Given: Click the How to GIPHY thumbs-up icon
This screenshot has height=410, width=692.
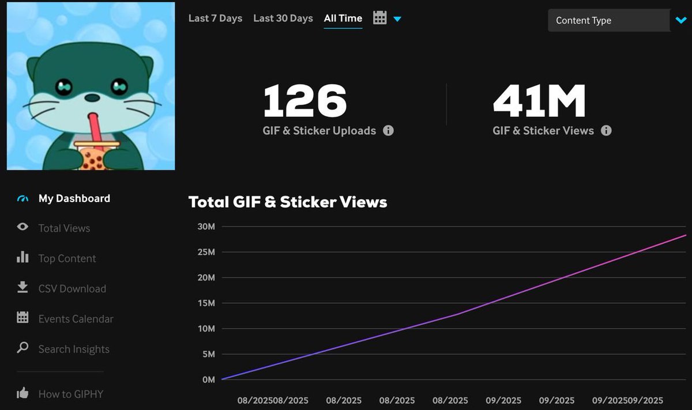Looking at the screenshot, I should (x=22, y=394).
